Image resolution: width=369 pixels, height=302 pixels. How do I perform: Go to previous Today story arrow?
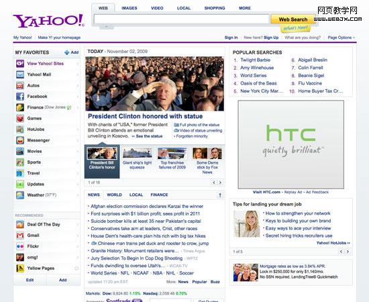[x=214, y=183]
